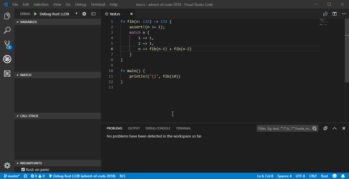
Task: Toggle the 'Rust: on panic' breakpoint checkbox
Action: pos(23,169)
